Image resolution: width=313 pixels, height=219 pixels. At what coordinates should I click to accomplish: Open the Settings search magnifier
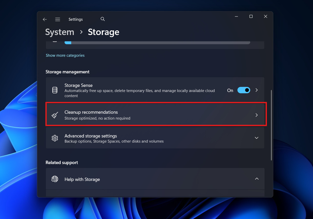pyautogui.click(x=102, y=19)
